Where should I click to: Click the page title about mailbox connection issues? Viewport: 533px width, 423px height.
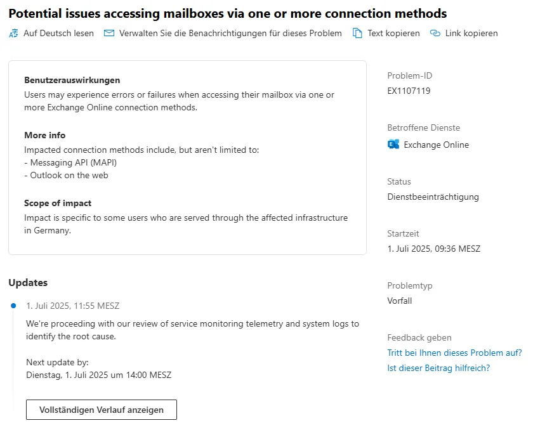[x=228, y=13]
